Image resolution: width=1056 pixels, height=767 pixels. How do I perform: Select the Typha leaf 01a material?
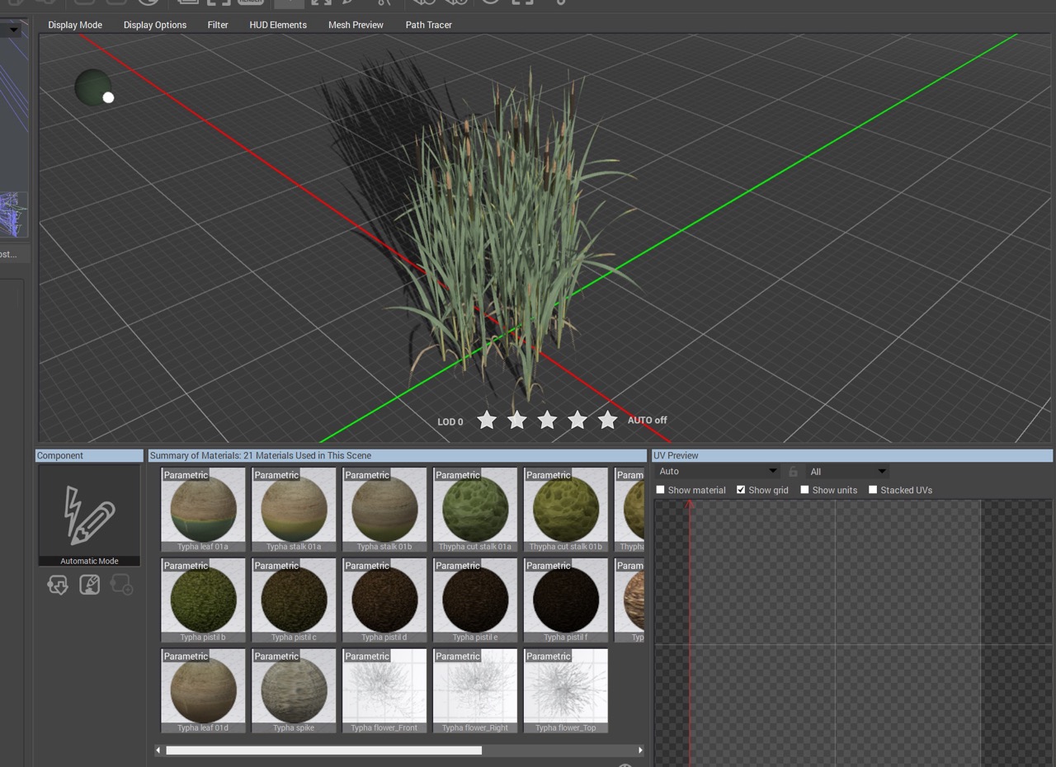(203, 510)
